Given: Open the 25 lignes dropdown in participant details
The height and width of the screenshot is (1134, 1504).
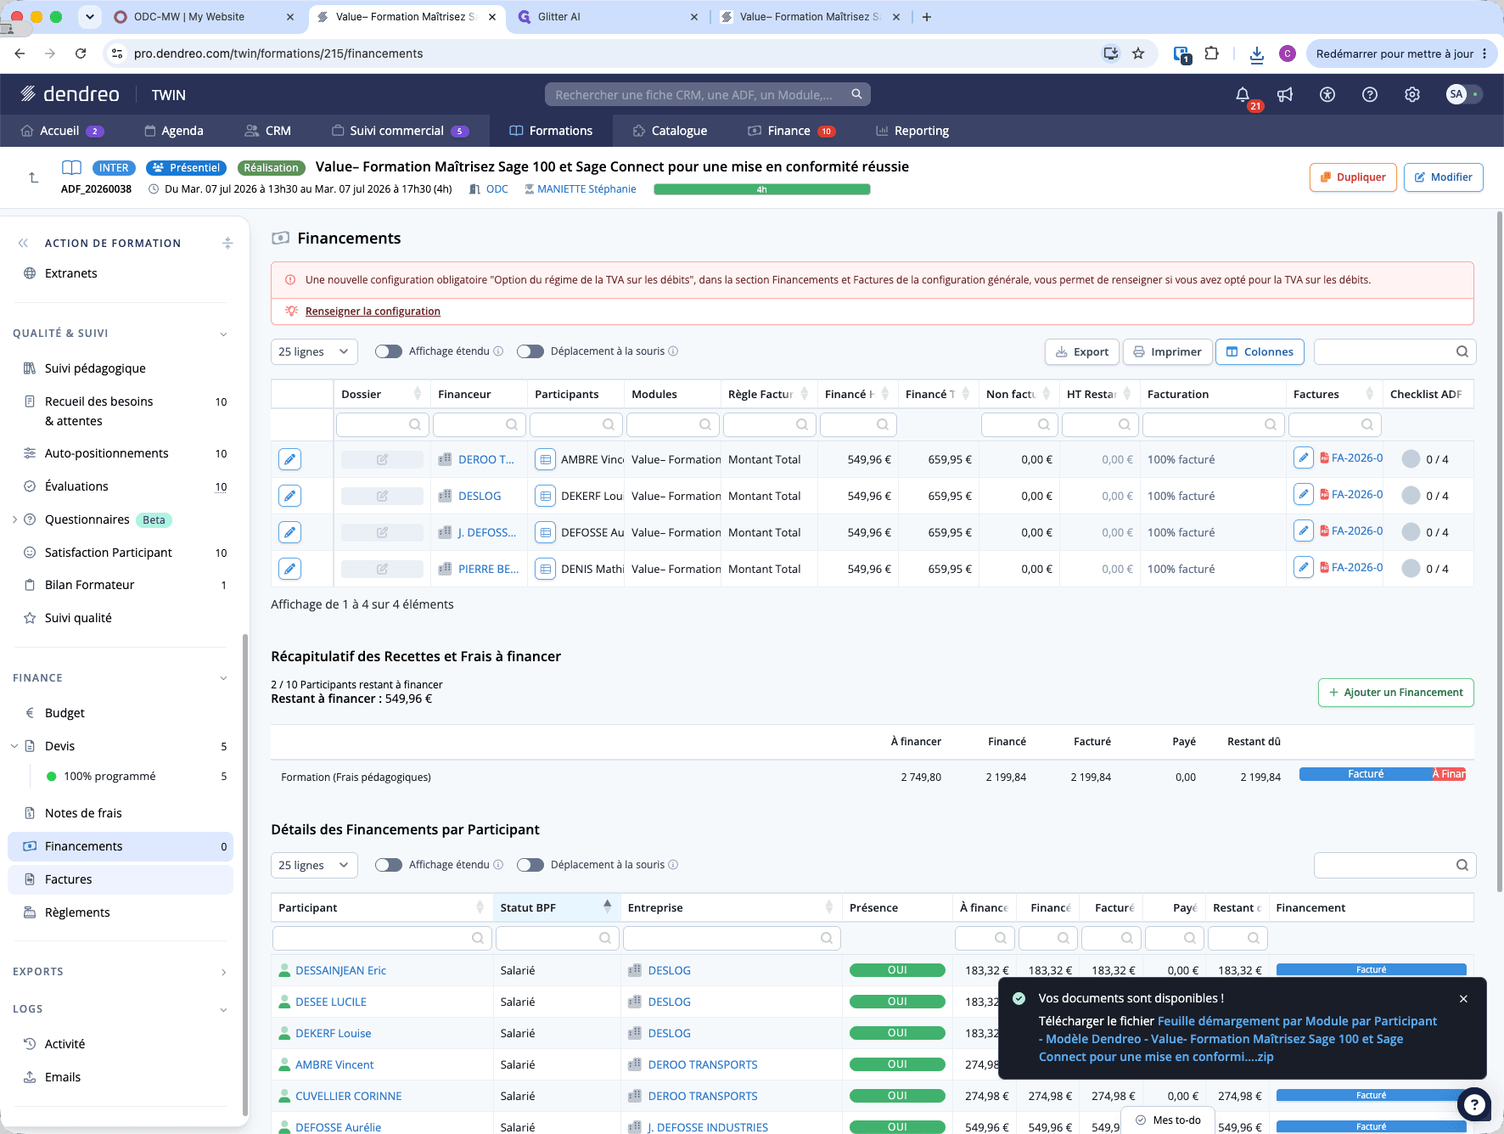Looking at the screenshot, I should 314,865.
